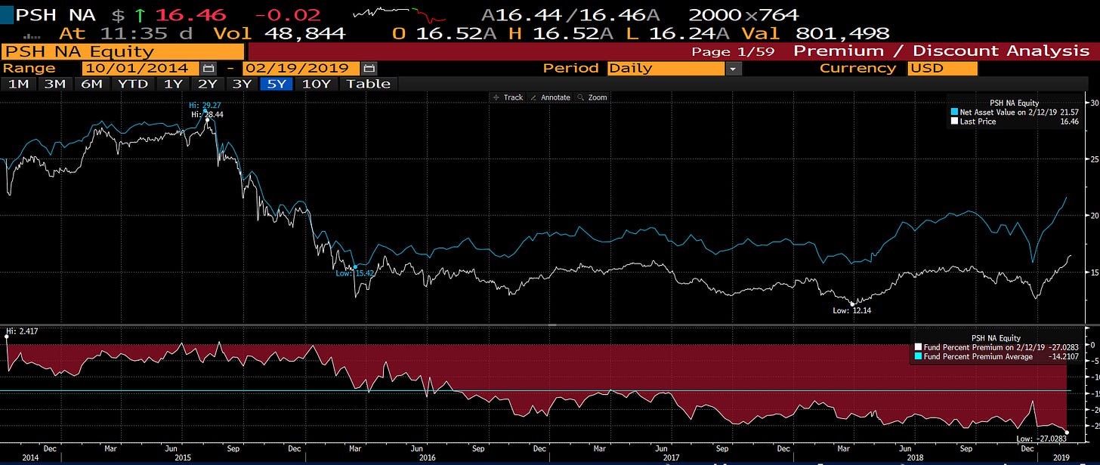
Task: Click the Fund Percent Premium legend swatch
Action: point(918,347)
